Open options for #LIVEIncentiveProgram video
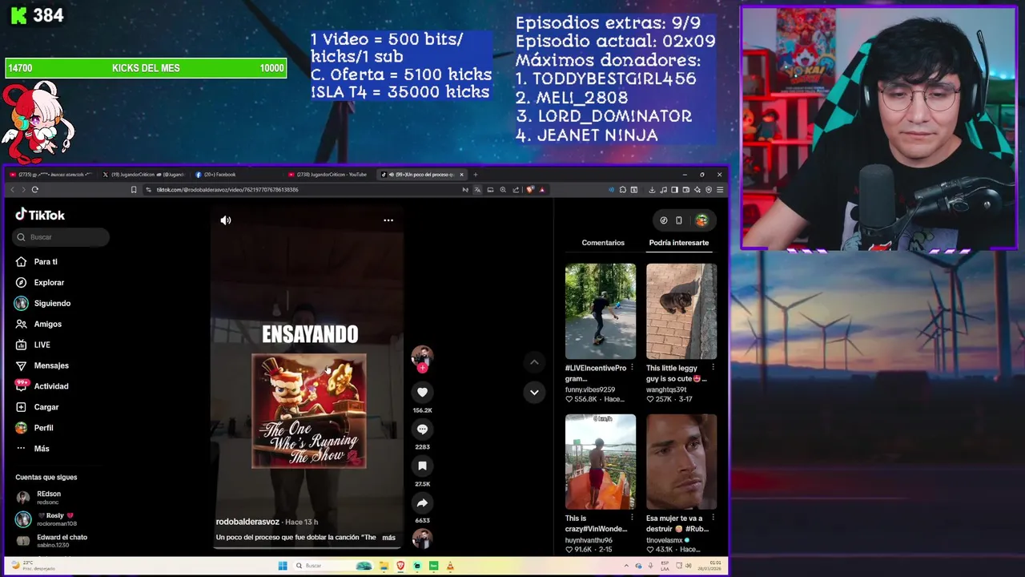The width and height of the screenshot is (1025, 577). click(x=632, y=368)
